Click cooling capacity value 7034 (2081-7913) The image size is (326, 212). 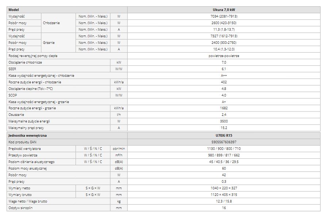tap(224, 16)
